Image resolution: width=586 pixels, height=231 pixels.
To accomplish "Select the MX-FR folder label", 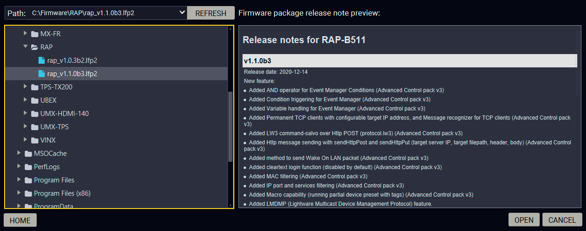I will pos(50,34).
